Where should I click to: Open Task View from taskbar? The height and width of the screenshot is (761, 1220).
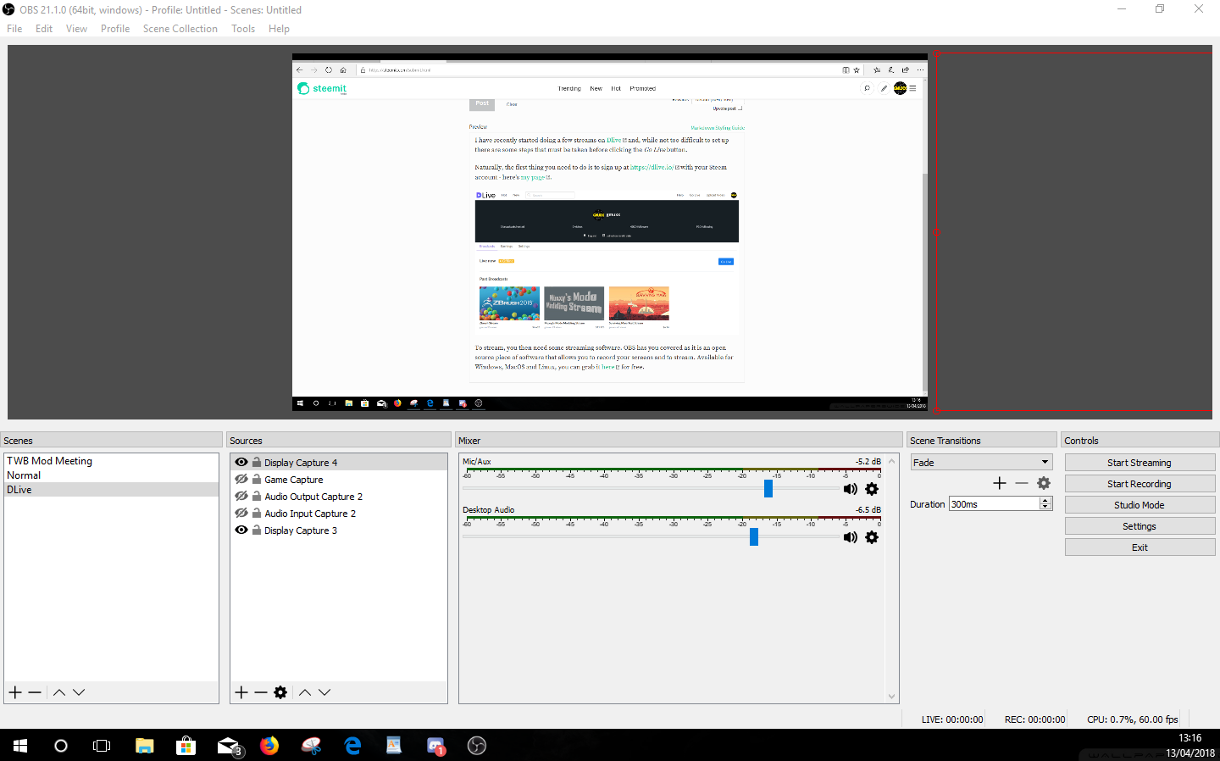[x=102, y=746]
